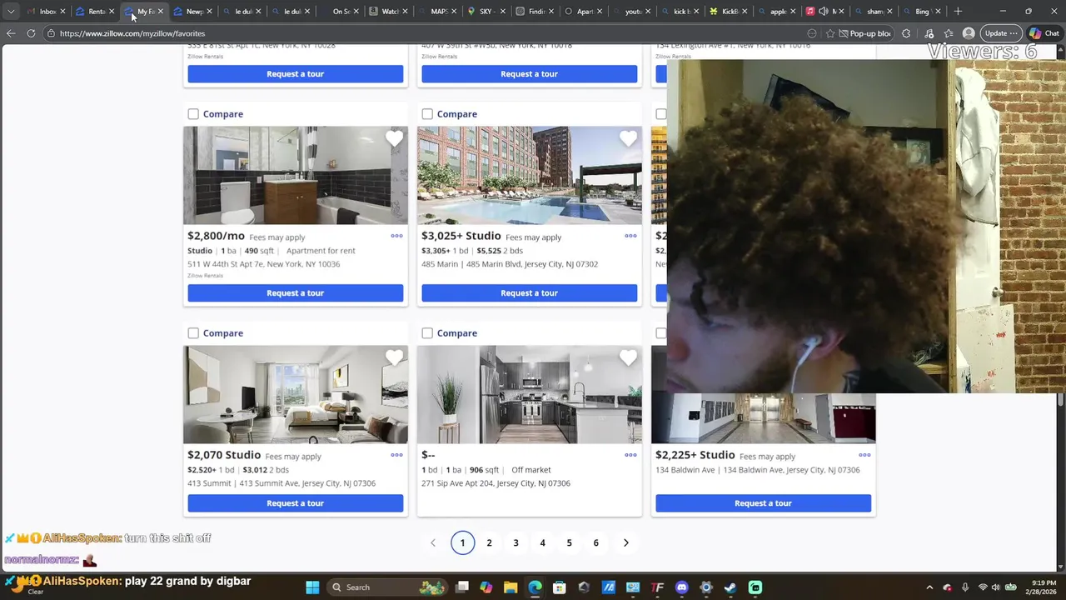Open the Pop-up blocked notification
The image size is (1066, 600).
pyautogui.click(x=866, y=33)
